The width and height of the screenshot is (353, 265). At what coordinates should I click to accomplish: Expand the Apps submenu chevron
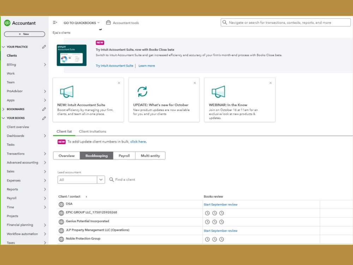point(45,100)
